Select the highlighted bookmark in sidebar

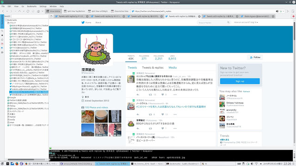coord(29,92)
